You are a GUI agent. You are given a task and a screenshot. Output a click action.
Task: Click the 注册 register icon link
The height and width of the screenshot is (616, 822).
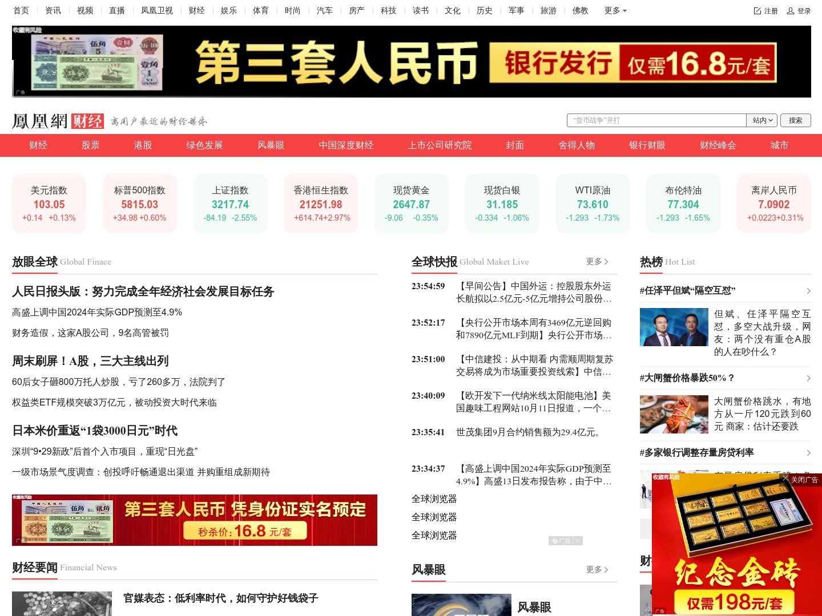[765, 11]
